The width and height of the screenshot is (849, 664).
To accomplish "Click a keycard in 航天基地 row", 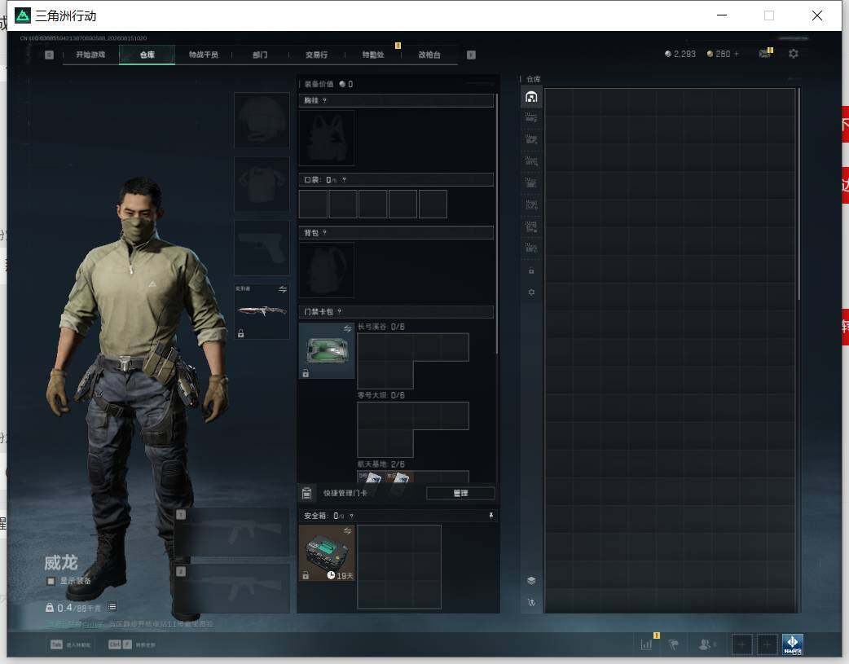I will [372, 477].
